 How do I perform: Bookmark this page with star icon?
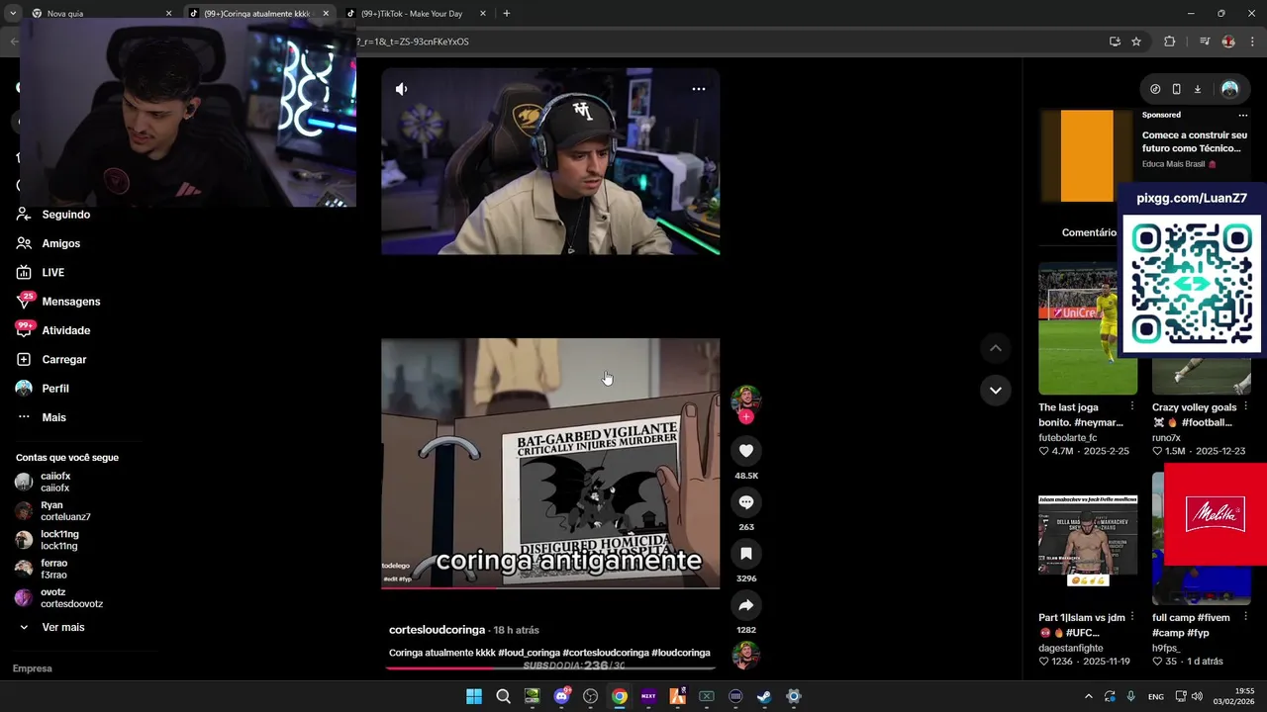(1136, 42)
